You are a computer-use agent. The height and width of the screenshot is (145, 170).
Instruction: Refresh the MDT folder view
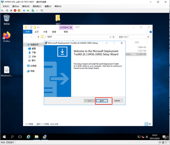click(x=113, y=37)
